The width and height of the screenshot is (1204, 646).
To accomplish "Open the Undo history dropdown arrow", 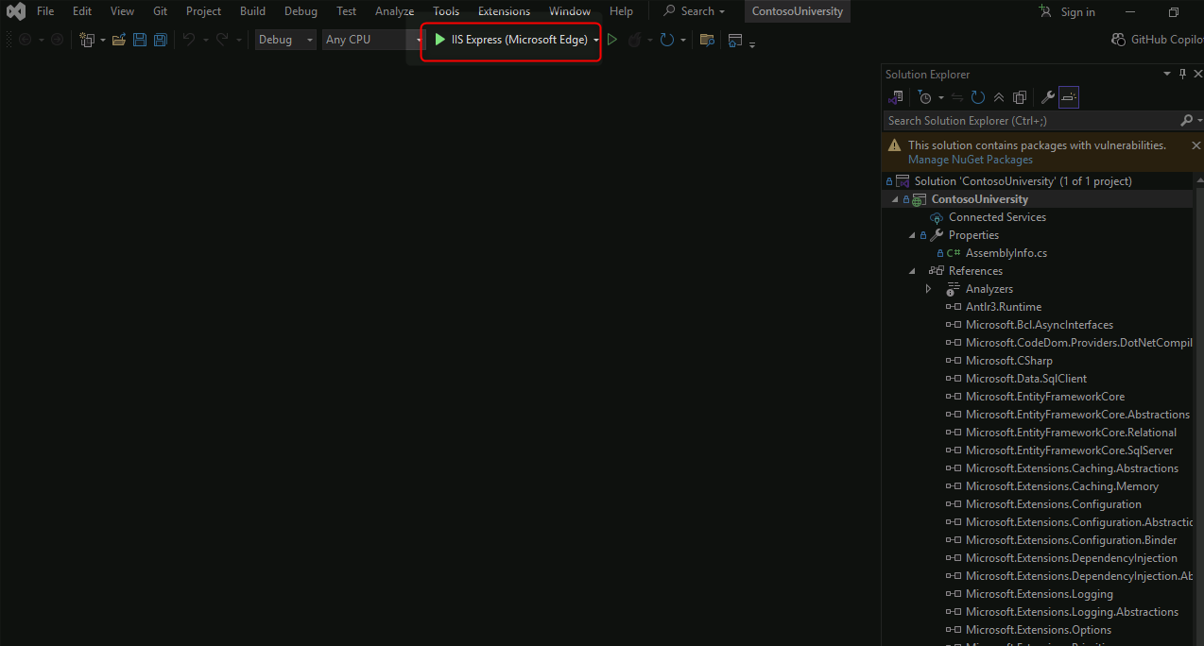I will (205, 41).
